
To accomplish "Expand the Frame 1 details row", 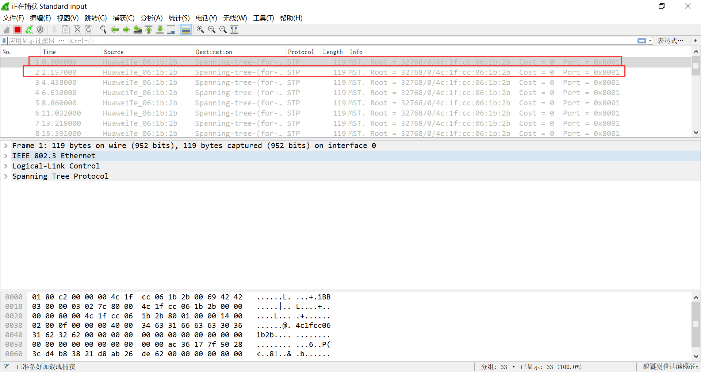I will (6, 146).
